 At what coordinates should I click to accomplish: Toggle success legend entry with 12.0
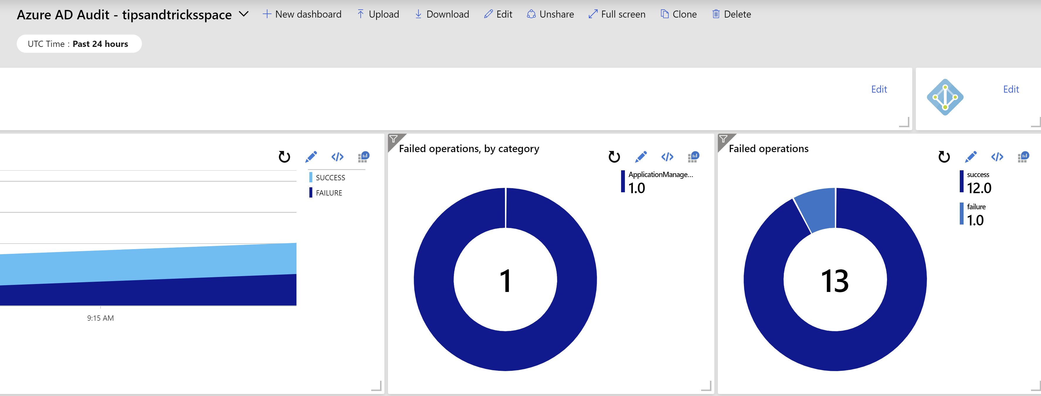pos(976,182)
